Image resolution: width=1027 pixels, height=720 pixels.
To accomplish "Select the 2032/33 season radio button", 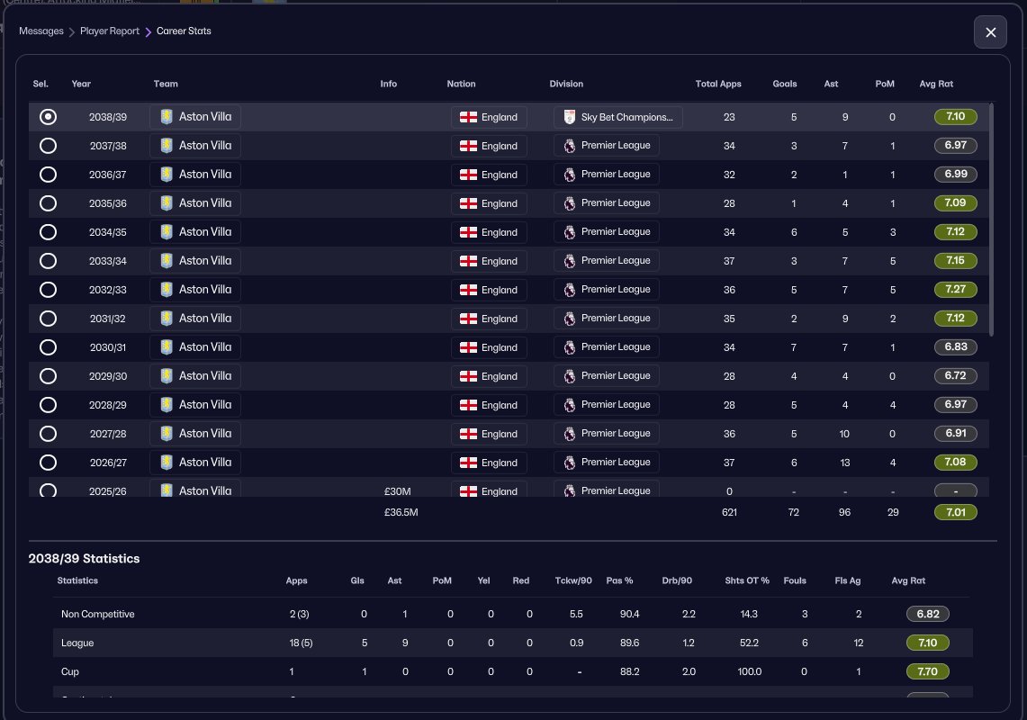I will 48,290.
